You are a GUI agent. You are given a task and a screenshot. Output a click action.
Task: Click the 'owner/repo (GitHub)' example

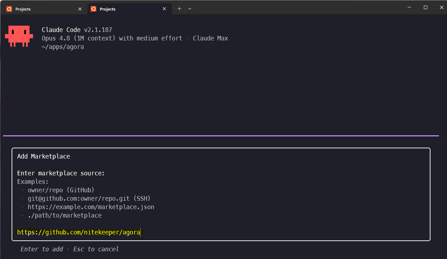coord(61,190)
